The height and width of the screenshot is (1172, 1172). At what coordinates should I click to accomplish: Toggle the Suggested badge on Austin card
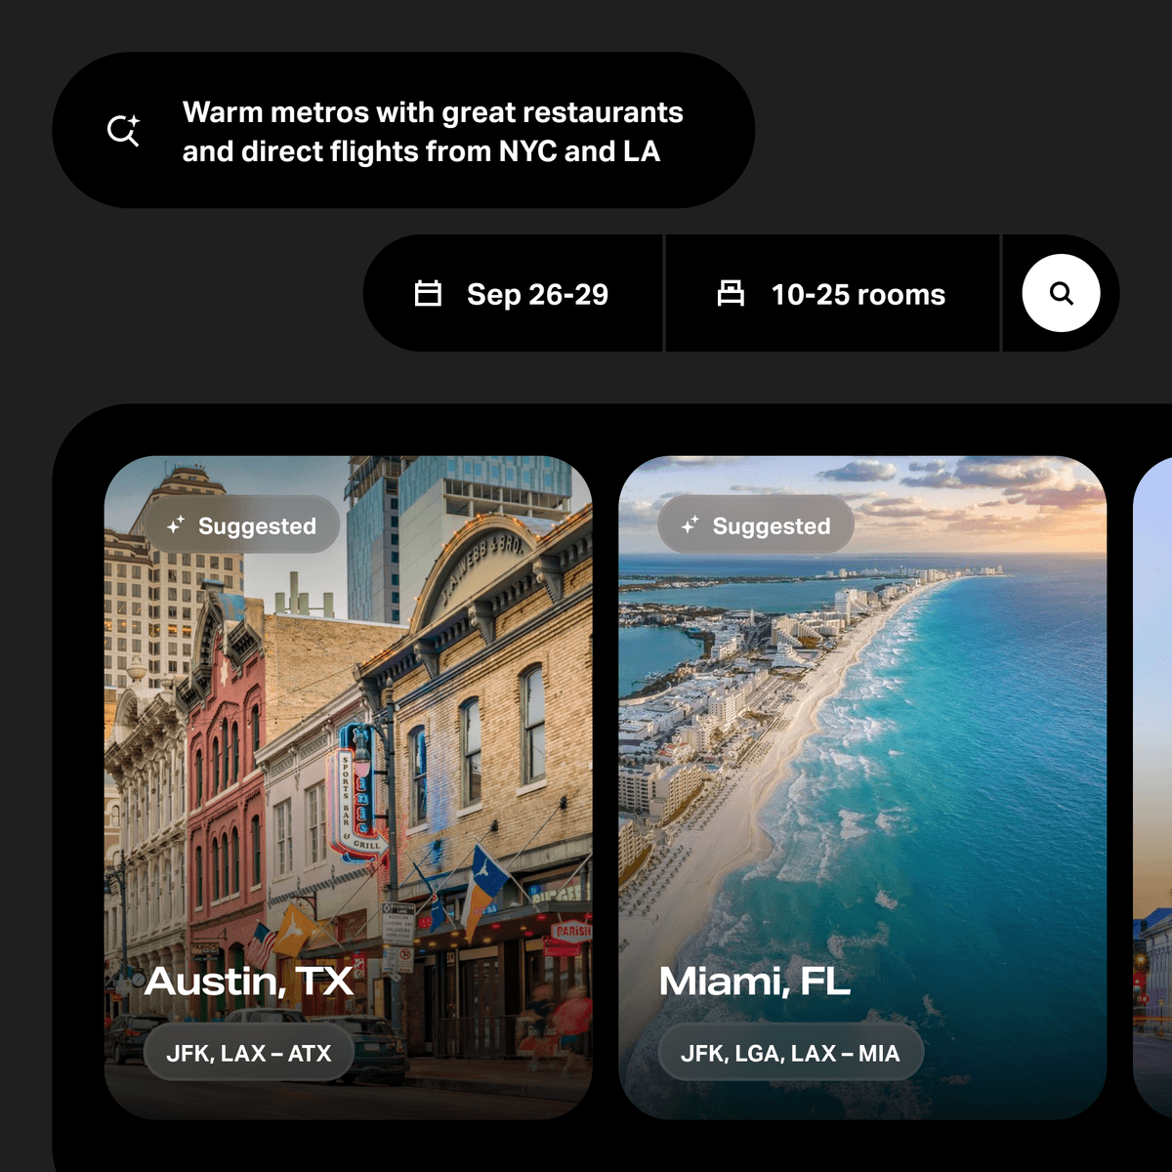coord(244,524)
